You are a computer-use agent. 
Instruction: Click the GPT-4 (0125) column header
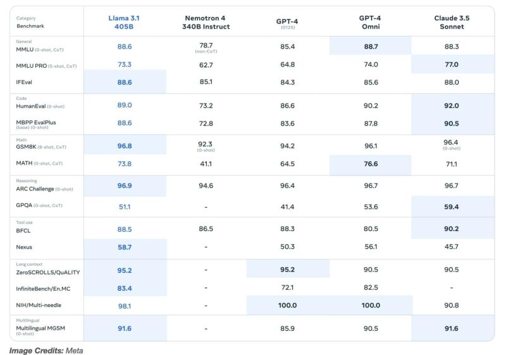[287, 23]
